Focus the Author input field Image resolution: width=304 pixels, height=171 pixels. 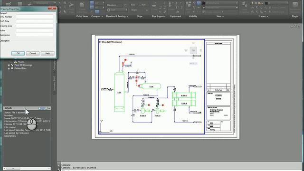35,30
